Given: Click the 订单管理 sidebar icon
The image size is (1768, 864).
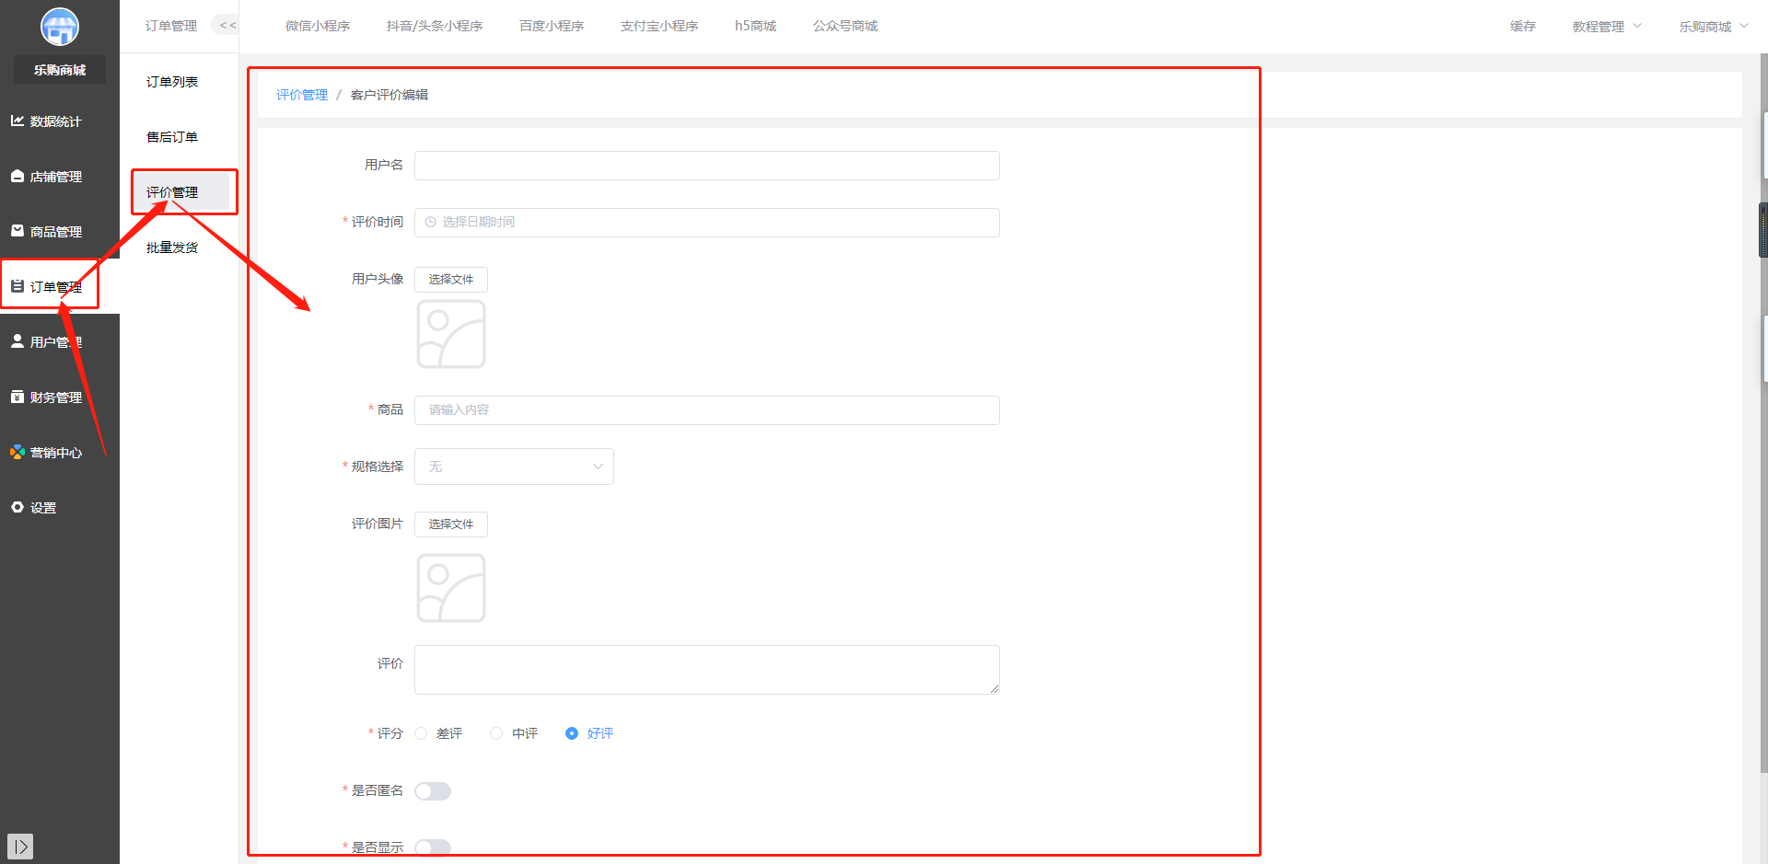Looking at the screenshot, I should [17, 286].
